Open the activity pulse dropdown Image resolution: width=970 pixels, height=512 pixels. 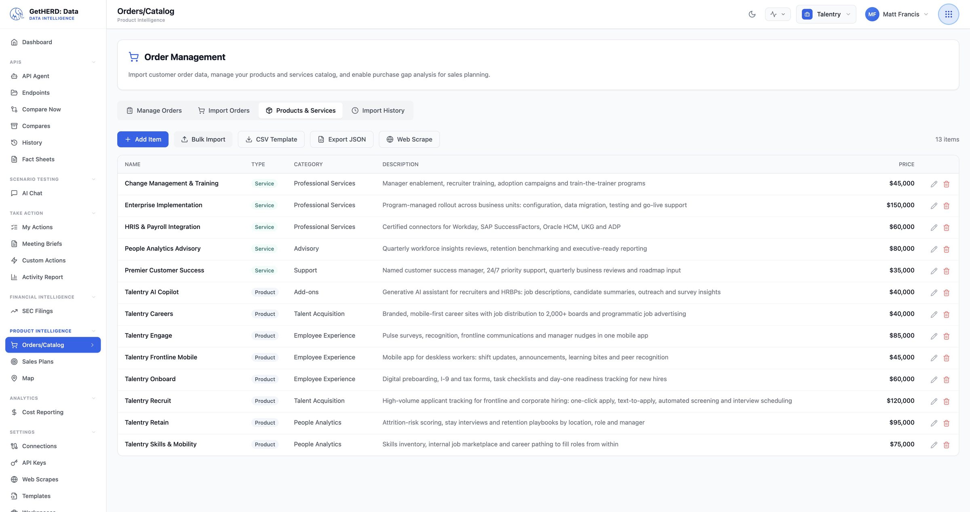[x=778, y=14]
